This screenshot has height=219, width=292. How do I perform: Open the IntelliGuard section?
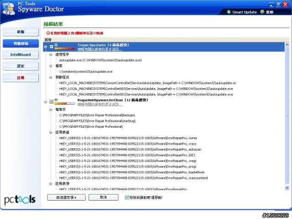coord(21,55)
